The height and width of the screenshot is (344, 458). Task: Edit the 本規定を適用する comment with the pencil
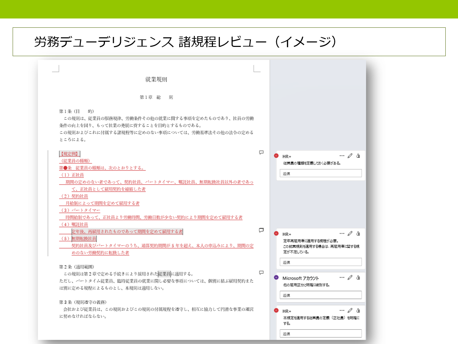click(x=350, y=310)
